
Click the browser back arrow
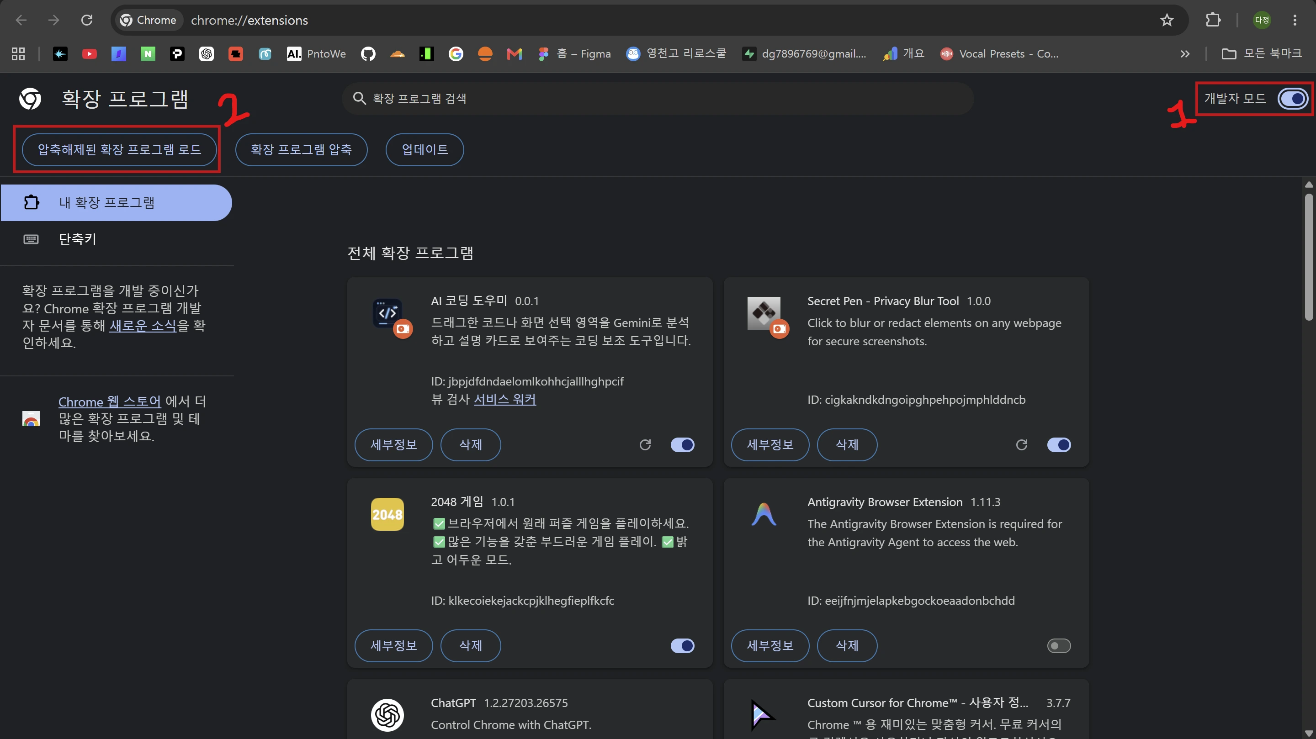pyautogui.click(x=21, y=20)
